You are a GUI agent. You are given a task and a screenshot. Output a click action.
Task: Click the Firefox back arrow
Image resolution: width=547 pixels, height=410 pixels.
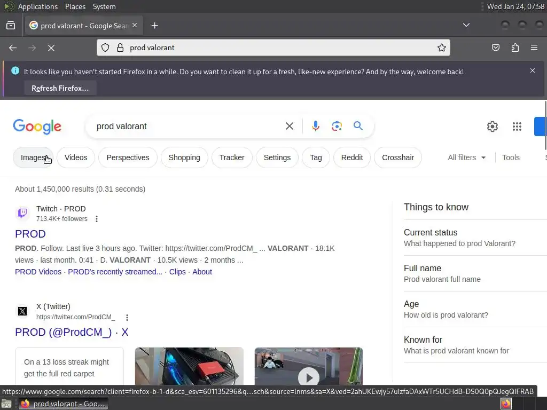[x=13, y=48]
